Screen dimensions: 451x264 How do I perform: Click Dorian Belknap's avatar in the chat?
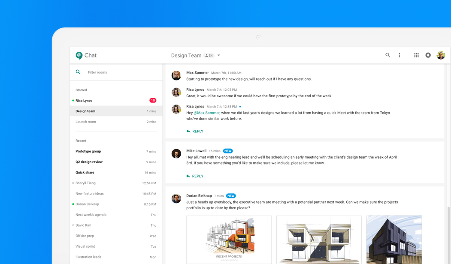(x=176, y=198)
